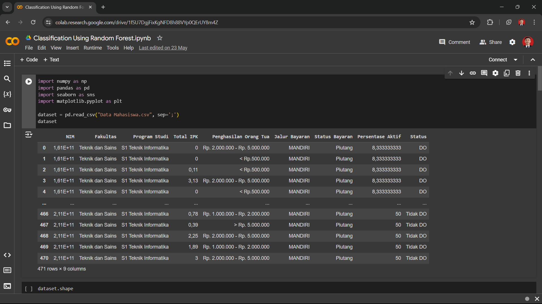
Task: Delete the selected cell with trash icon
Action: pyautogui.click(x=518, y=73)
